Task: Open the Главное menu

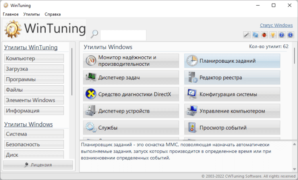Action: pos(11,14)
